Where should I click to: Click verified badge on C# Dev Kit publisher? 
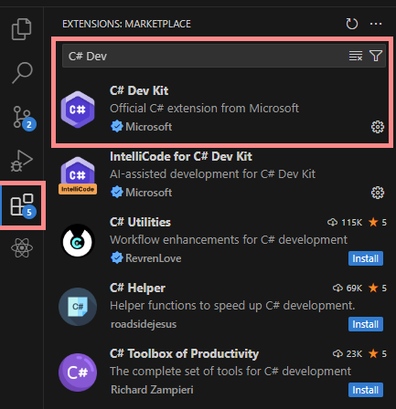pyautogui.click(x=117, y=126)
